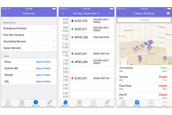Screen dimensions: 172x115
Task: Expand Counselling Services row
Action: pyautogui.click(x=29, y=41)
